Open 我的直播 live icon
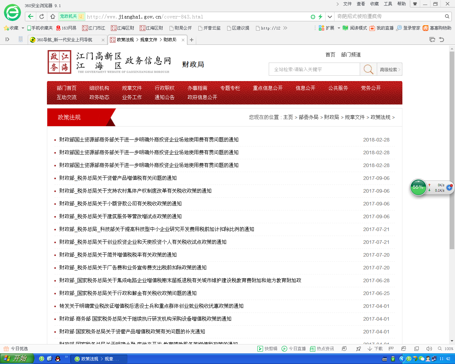 pos(381,28)
